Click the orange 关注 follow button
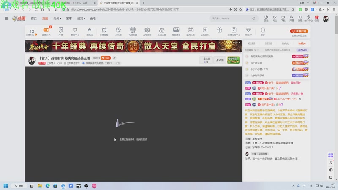338x190 pixels. (x=106, y=58)
